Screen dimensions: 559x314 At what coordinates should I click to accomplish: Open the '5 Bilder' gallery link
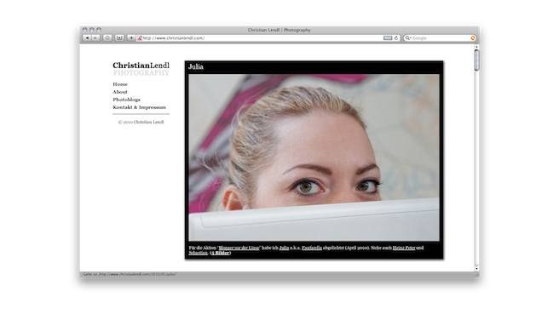221,253
